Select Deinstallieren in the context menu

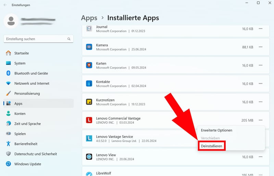tap(212, 146)
